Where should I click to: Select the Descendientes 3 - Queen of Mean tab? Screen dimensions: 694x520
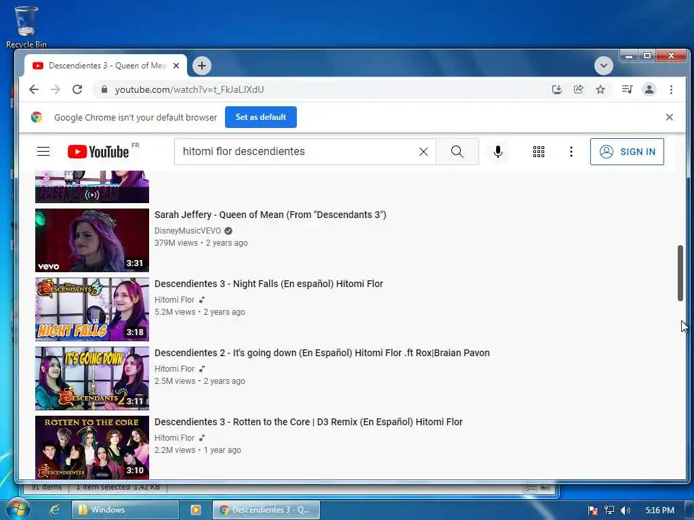tap(105, 66)
